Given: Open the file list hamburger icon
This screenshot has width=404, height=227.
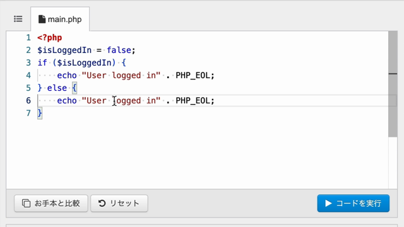Looking at the screenshot, I should tap(18, 19).
